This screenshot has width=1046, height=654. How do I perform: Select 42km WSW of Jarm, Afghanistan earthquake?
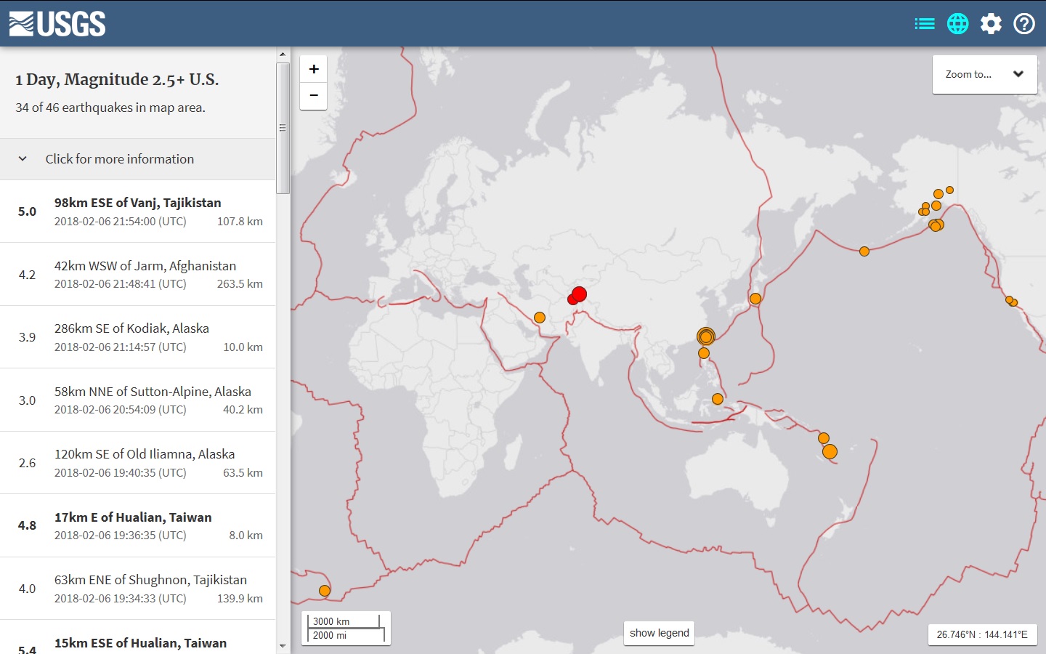138,274
